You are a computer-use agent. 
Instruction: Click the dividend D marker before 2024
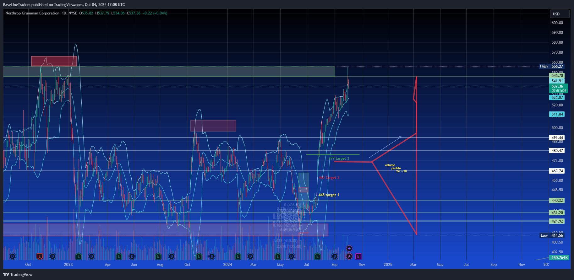(212, 256)
